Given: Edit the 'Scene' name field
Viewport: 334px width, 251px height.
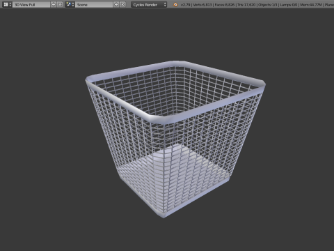Looking at the screenshot, I should click(94, 4).
